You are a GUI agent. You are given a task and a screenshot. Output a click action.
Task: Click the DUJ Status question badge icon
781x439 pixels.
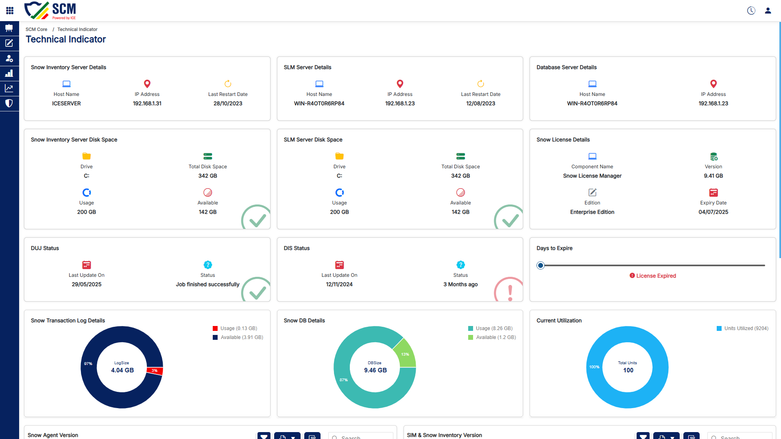click(208, 265)
